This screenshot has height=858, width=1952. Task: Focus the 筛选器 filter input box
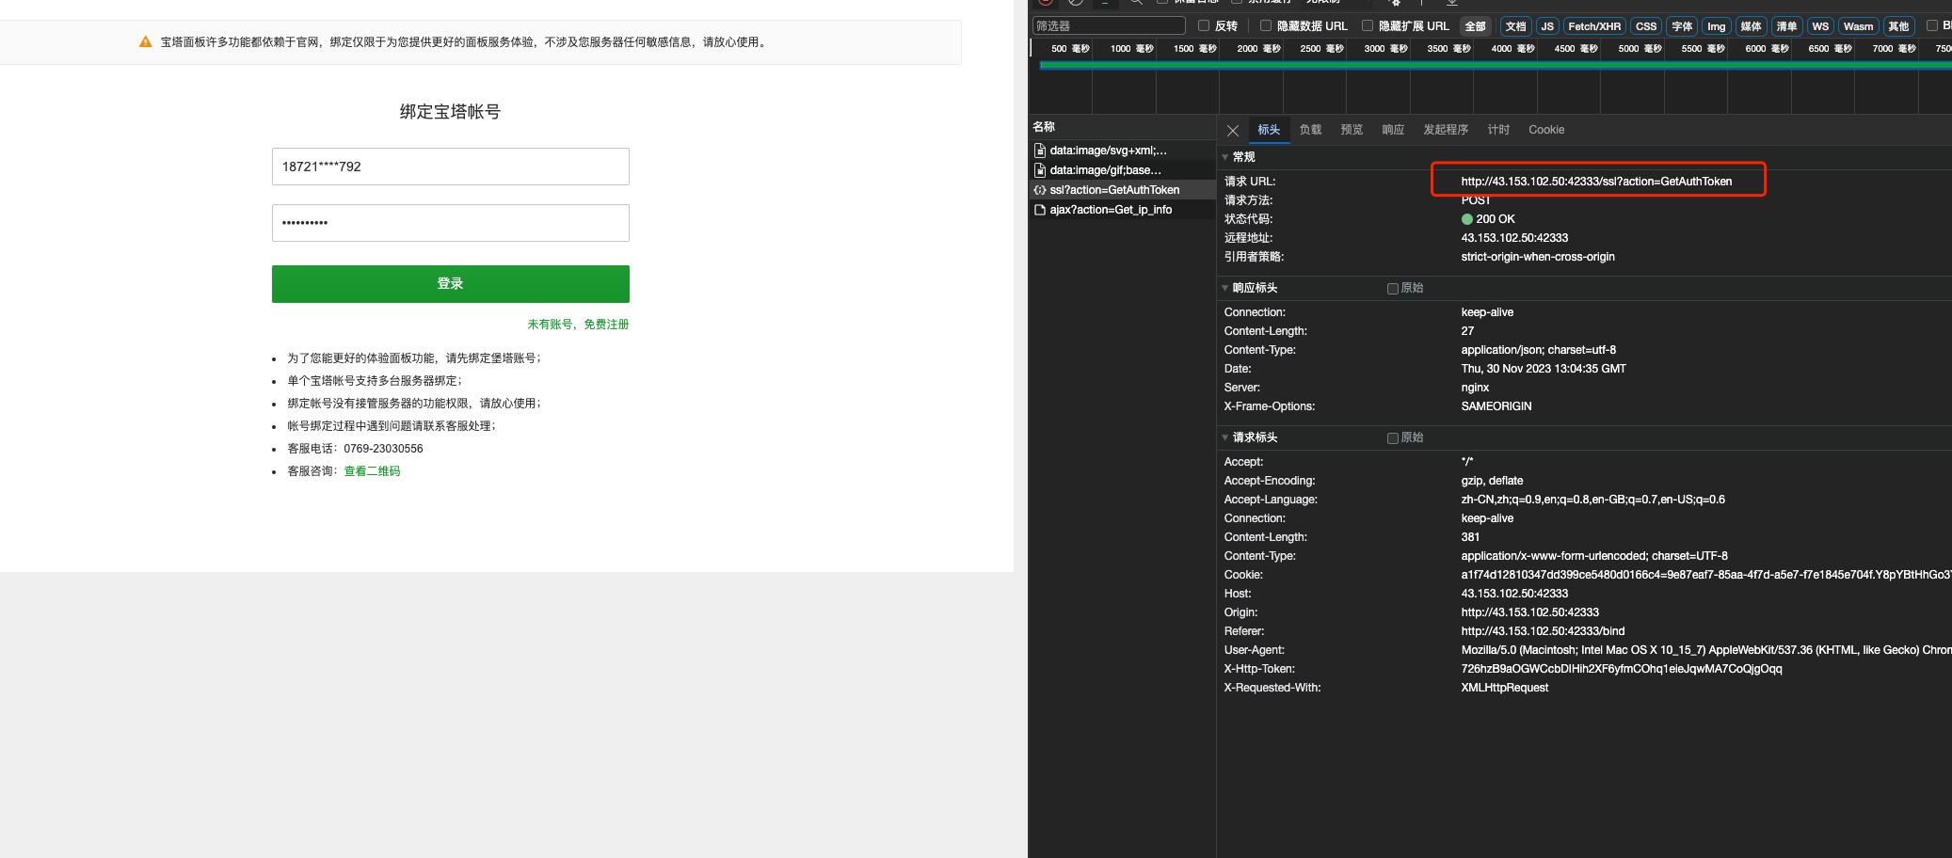coord(1109,26)
